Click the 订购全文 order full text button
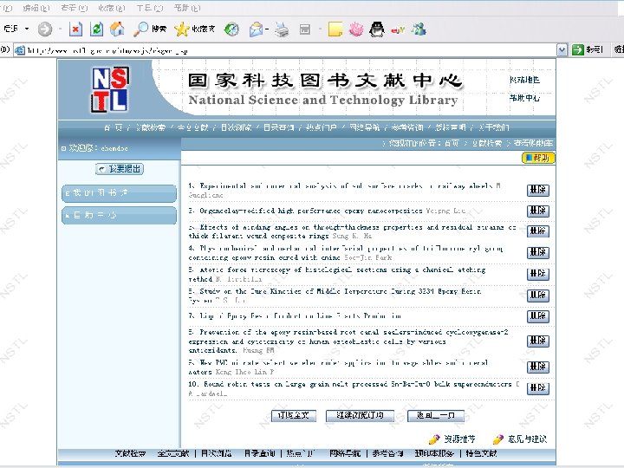Viewport: 624px width, 468px height. pos(294,415)
